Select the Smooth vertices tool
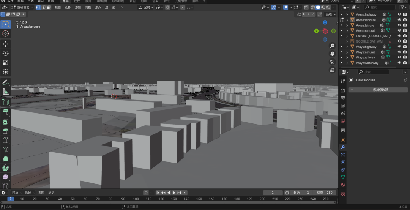 (x=5, y=177)
